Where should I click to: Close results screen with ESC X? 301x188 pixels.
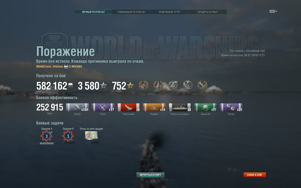click(274, 11)
